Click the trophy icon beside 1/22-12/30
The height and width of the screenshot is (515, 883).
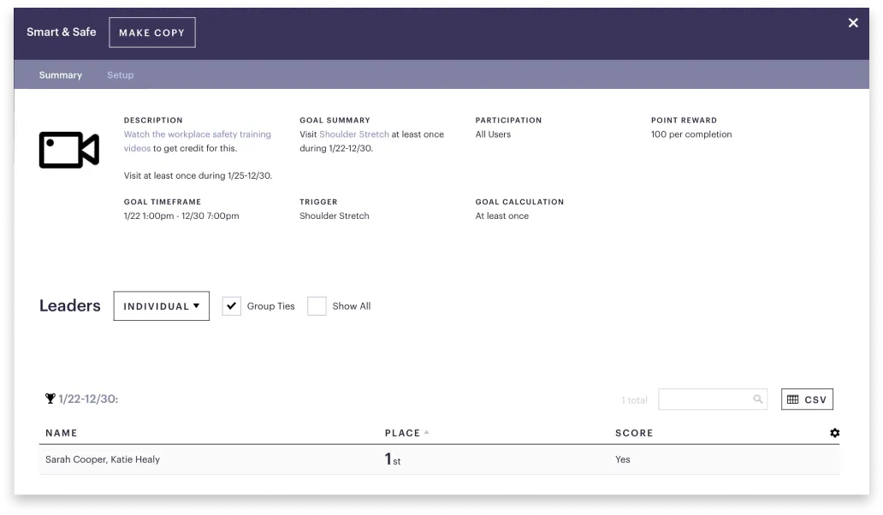click(50, 399)
